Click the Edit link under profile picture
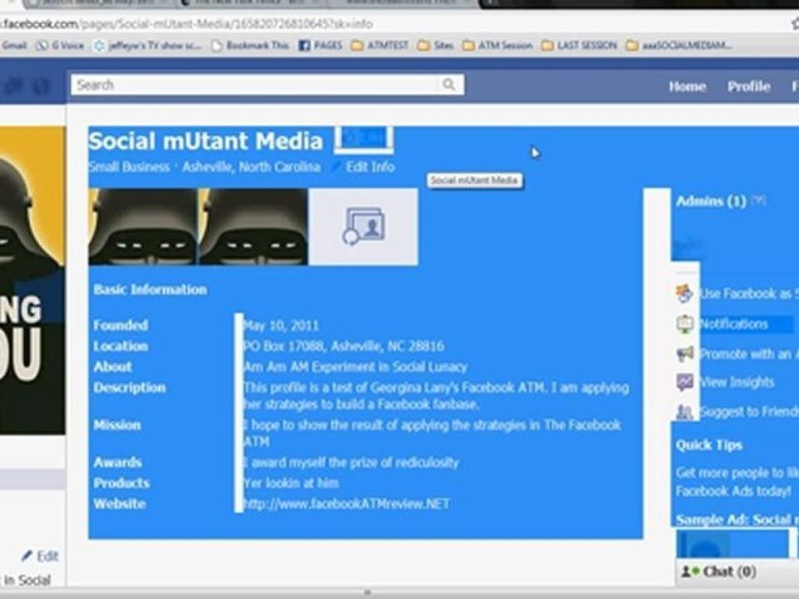The width and height of the screenshot is (799, 599). tap(47, 556)
